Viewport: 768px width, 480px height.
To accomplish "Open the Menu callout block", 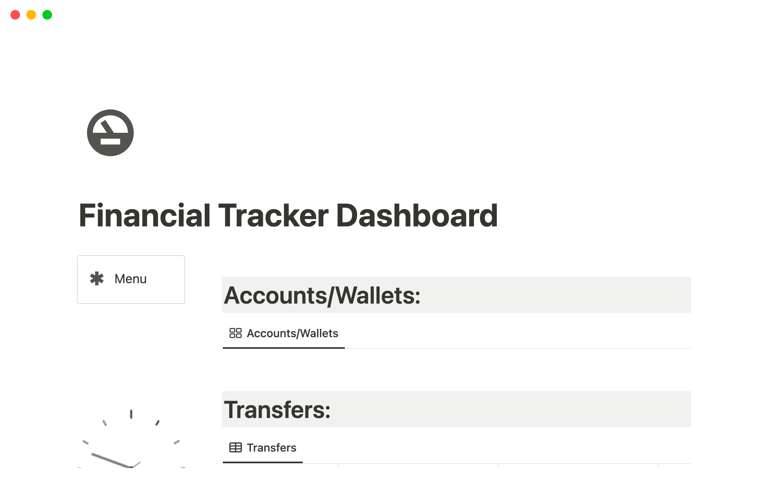I will click(131, 280).
